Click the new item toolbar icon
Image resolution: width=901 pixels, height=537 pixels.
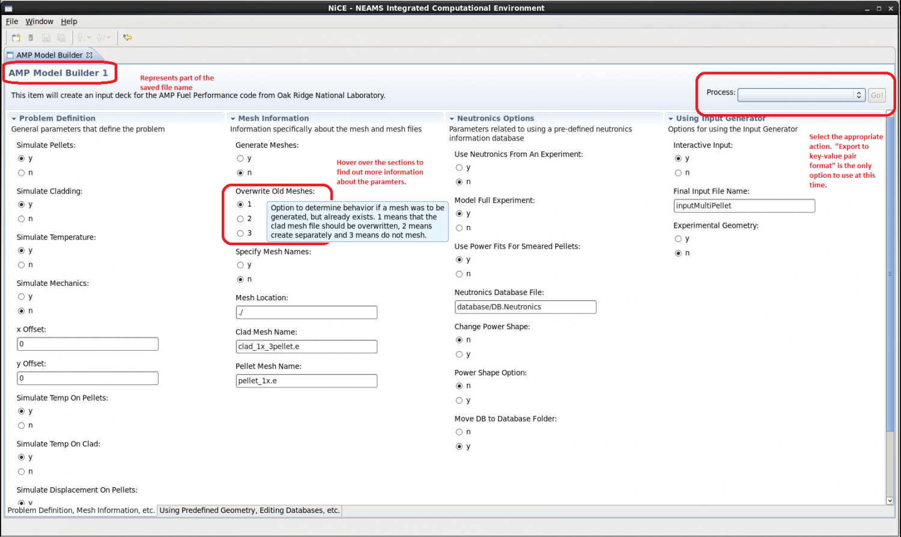pyautogui.click(x=16, y=37)
